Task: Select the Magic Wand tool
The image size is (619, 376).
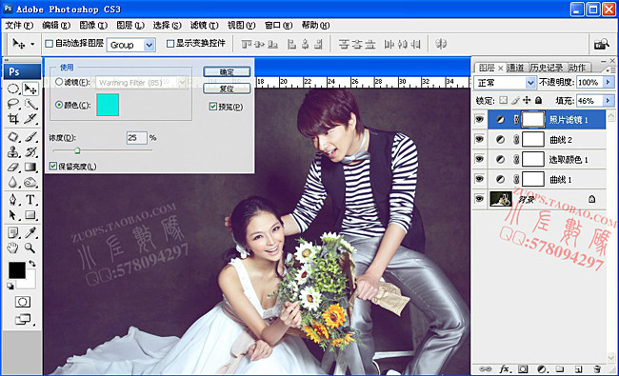Action: click(x=30, y=104)
